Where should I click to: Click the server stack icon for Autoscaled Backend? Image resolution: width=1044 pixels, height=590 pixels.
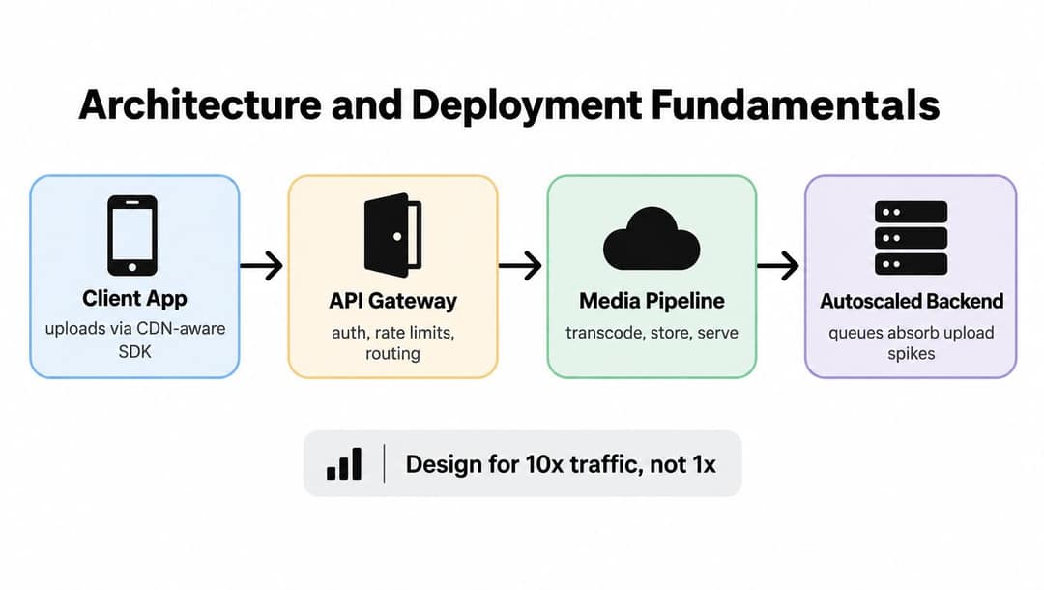pos(911,238)
